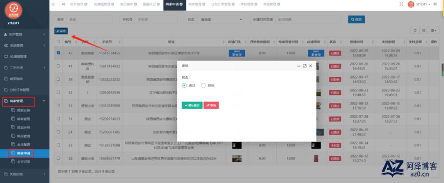This screenshot has width=444, height=183.
Task: Click the sort arrows on 创建时间 column
Action: (372, 42)
